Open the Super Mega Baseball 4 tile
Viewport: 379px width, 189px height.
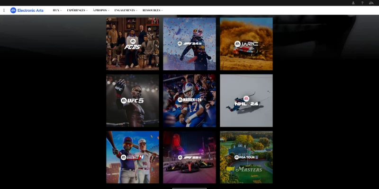[133, 157]
